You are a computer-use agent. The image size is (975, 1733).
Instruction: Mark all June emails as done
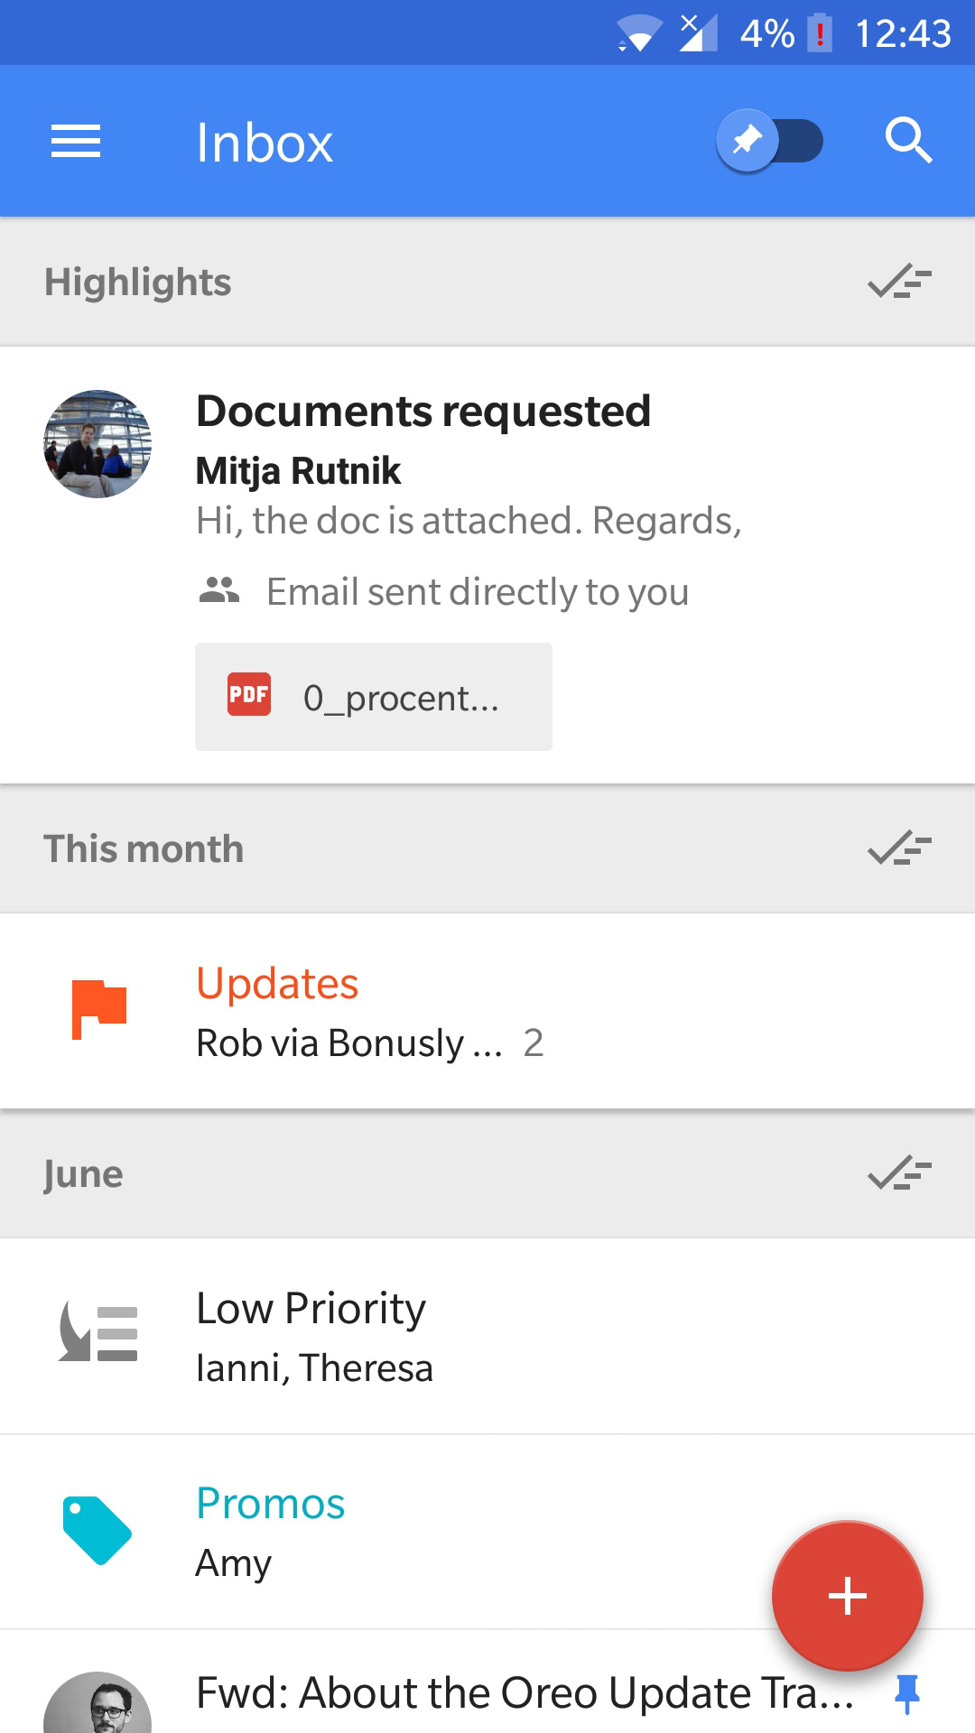tap(899, 1174)
